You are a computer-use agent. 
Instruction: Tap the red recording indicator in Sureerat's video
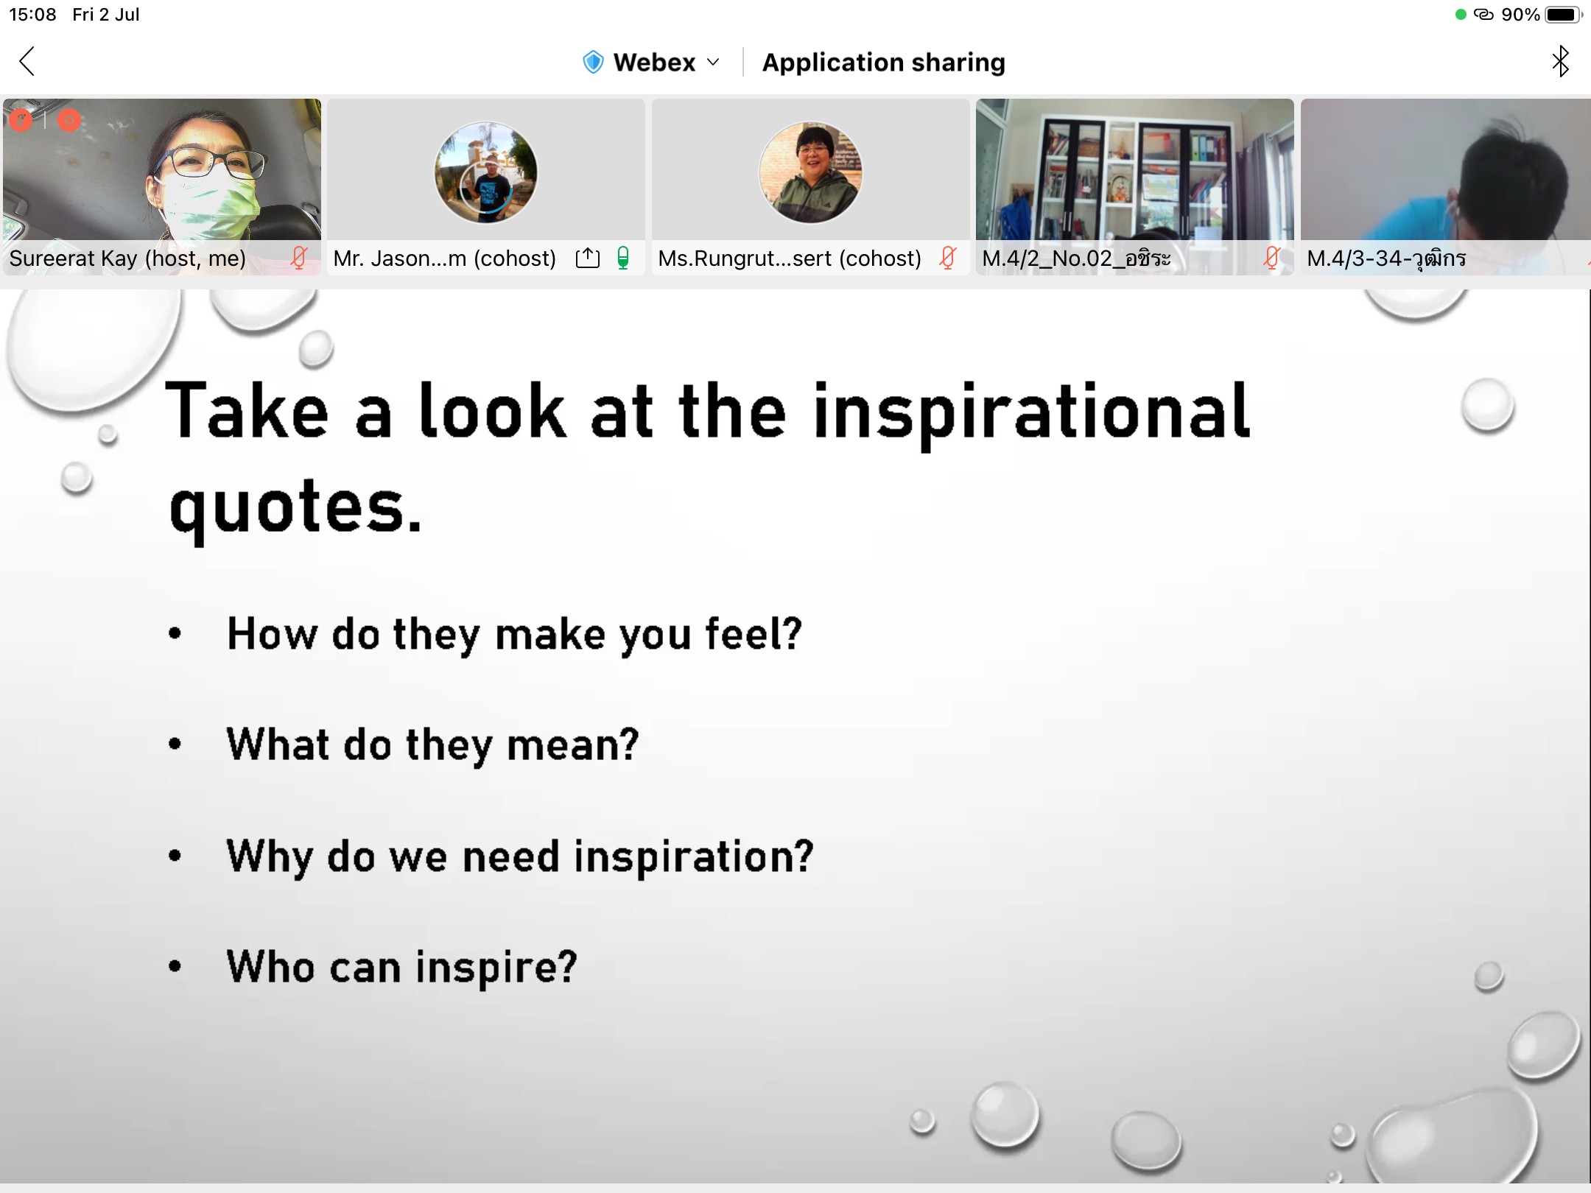pyautogui.click(x=21, y=120)
